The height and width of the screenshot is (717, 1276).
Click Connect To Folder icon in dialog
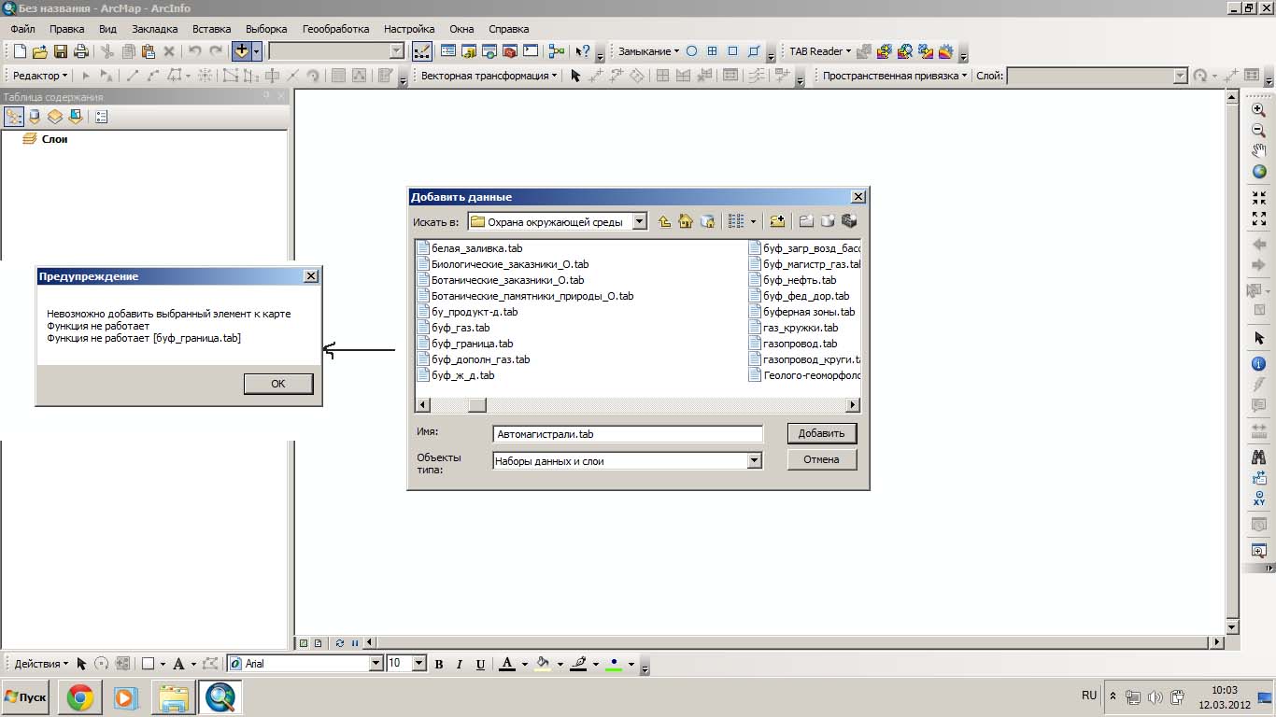[x=776, y=221]
